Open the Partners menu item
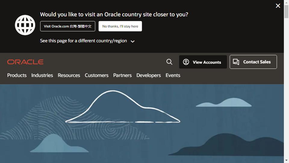The width and height of the screenshot is (289, 163). point(123,75)
